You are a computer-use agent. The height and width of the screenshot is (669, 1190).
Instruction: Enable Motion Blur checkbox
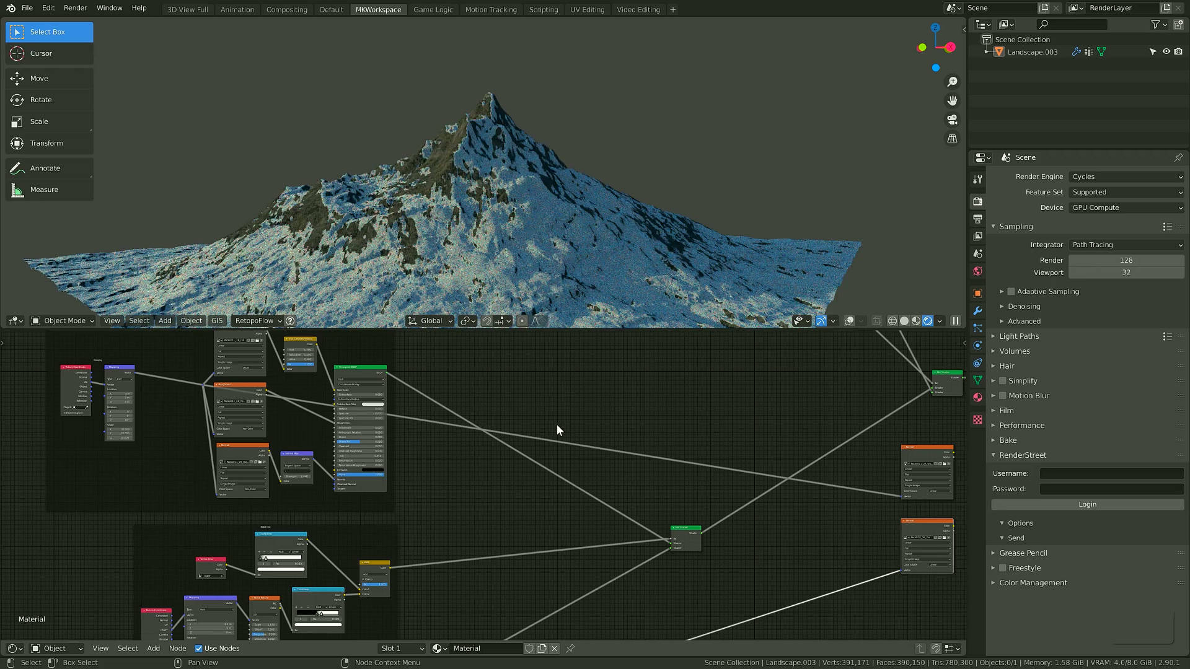pos(1002,396)
